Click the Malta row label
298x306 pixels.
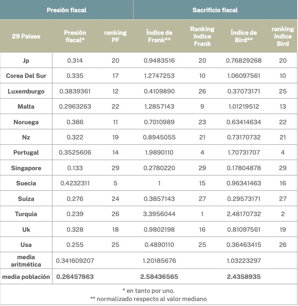pyautogui.click(x=26, y=107)
